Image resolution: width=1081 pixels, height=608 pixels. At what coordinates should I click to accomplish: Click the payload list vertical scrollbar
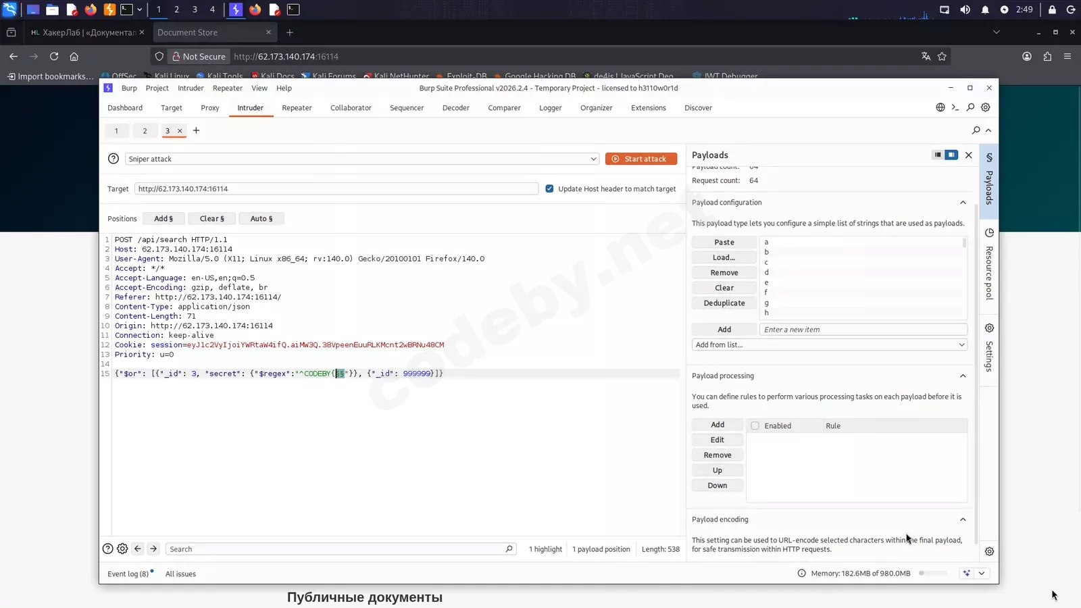[964, 243]
